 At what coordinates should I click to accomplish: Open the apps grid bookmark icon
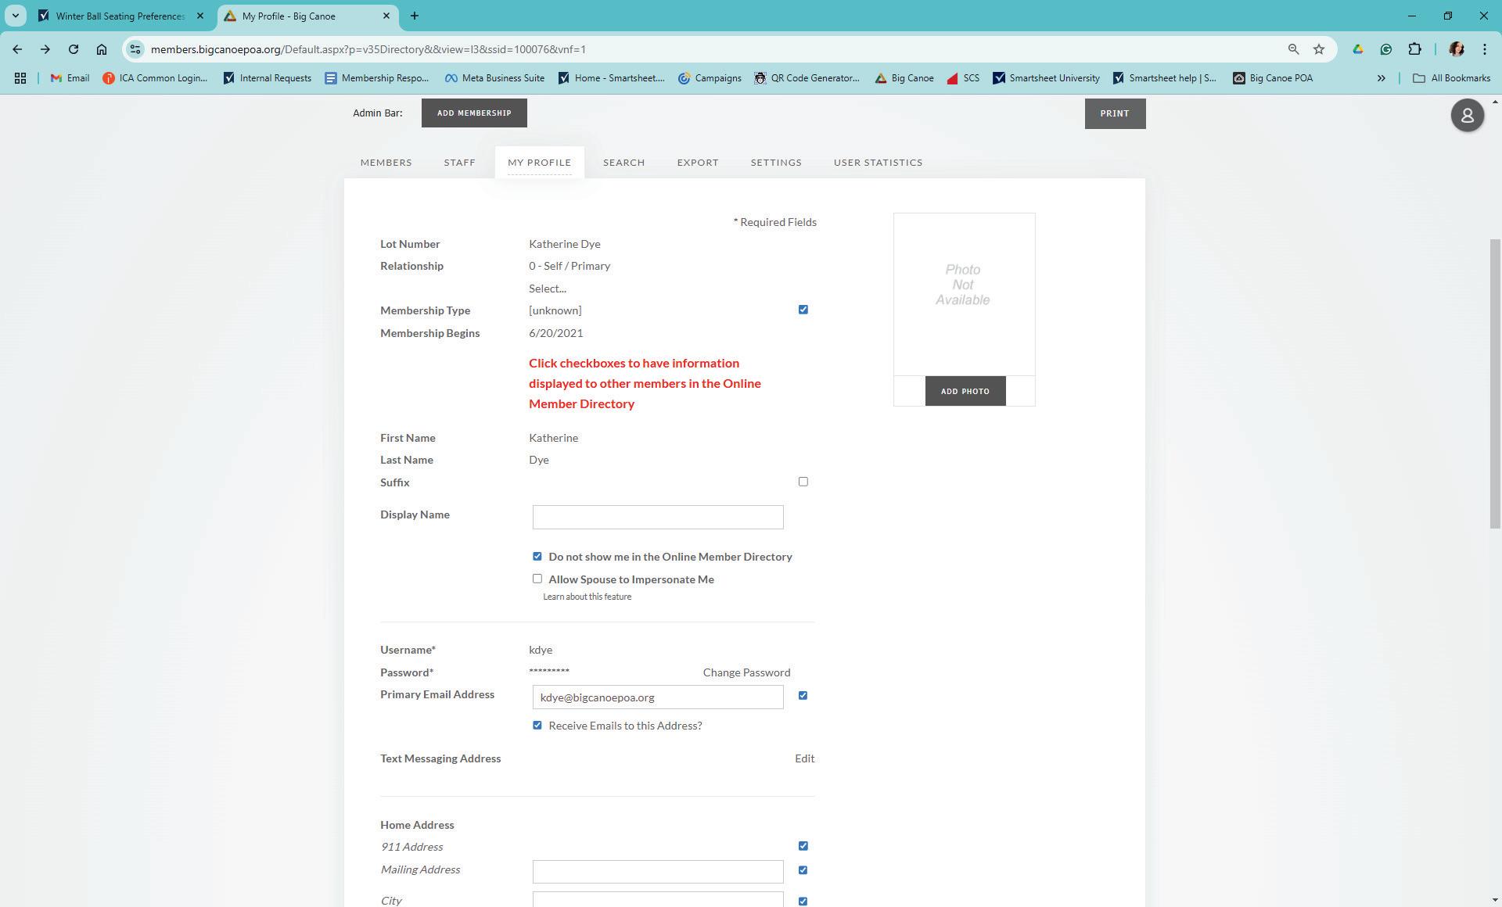20,78
